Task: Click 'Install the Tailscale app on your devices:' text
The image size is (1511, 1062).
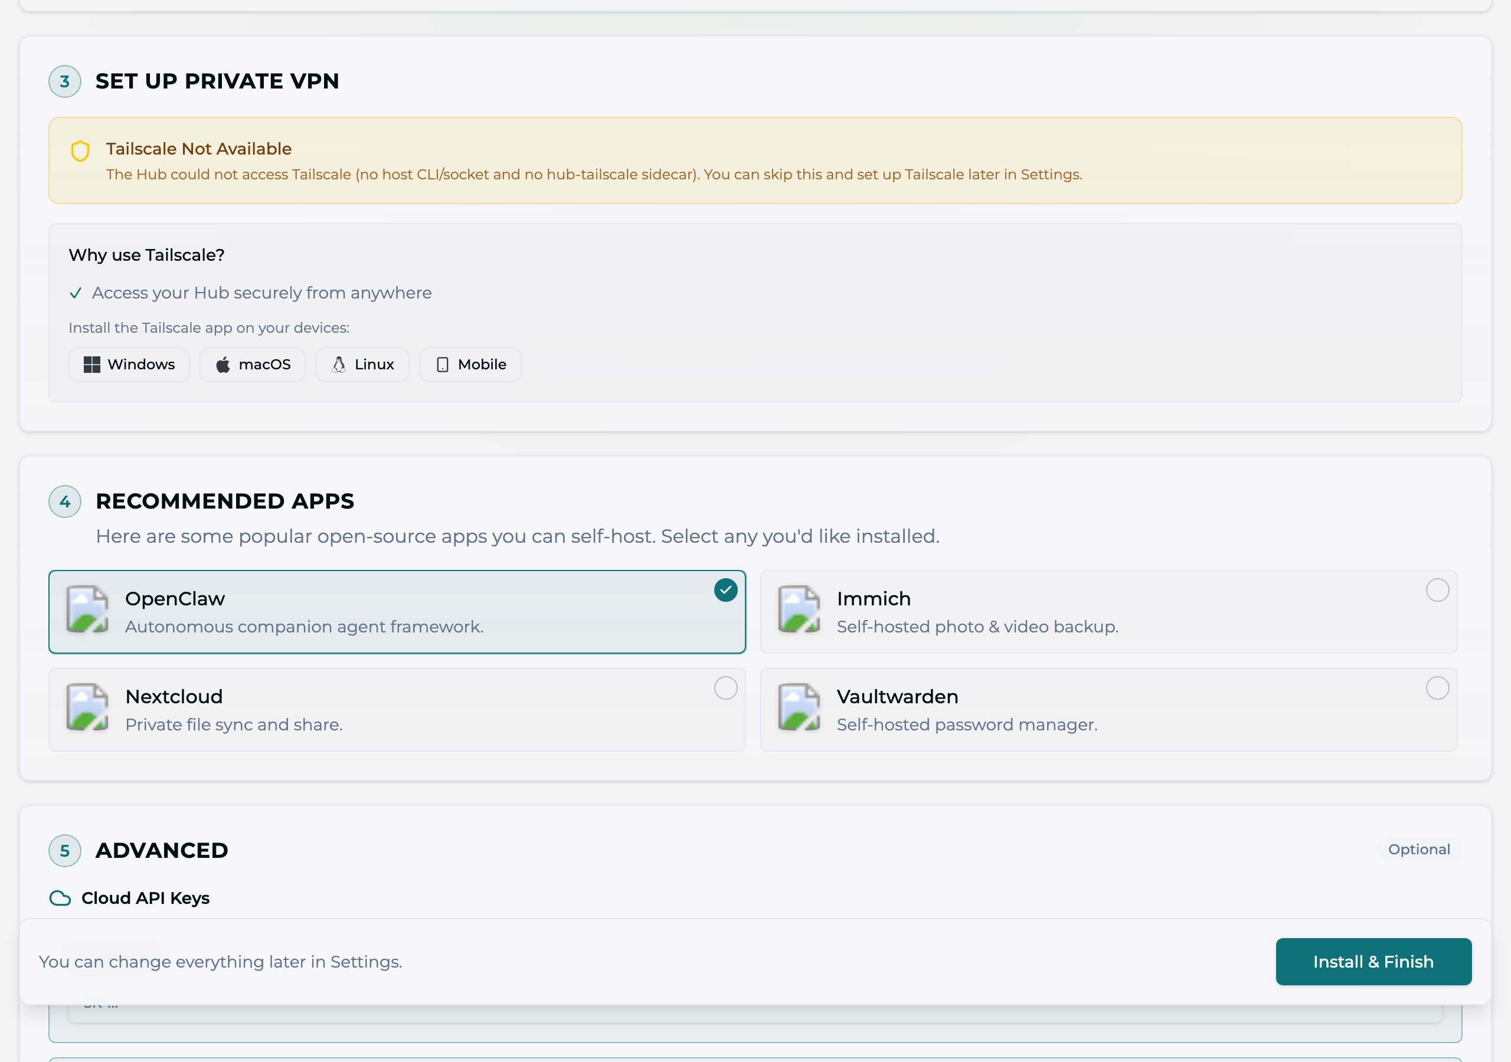Action: click(x=210, y=327)
